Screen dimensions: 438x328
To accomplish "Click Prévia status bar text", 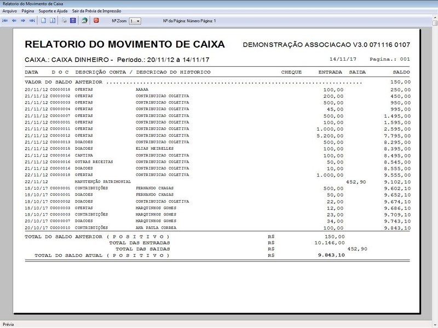I will pyautogui.click(x=8, y=324).
